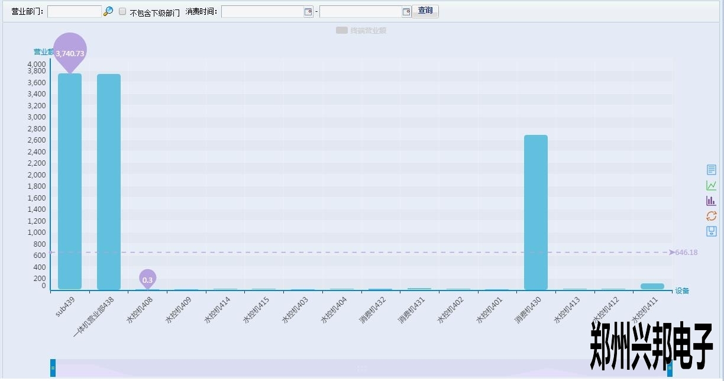
Task: Click the orange restore/refresh chart icon
Action: click(x=712, y=216)
